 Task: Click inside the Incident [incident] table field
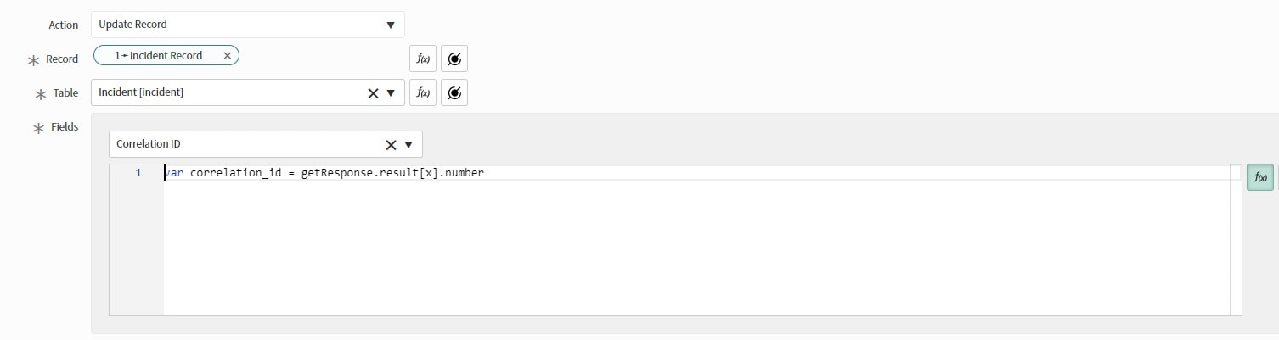(229, 92)
